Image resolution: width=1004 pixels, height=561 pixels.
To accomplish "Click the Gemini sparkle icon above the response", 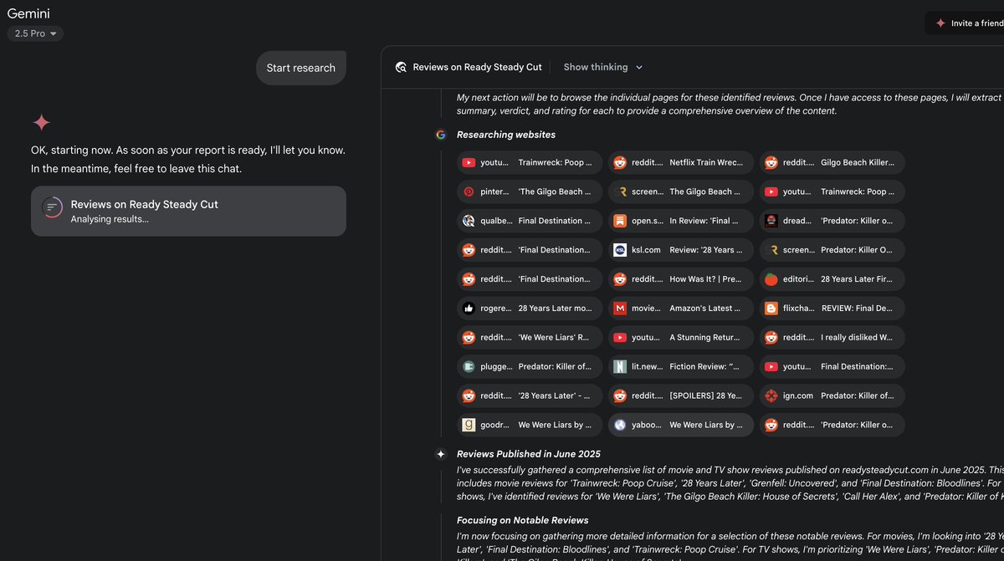I will (x=41, y=123).
